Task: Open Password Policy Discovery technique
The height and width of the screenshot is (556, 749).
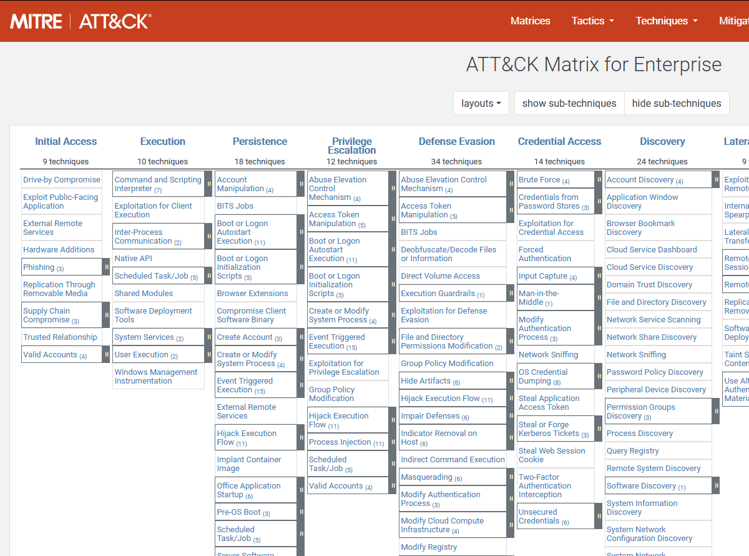Action: pos(655,372)
